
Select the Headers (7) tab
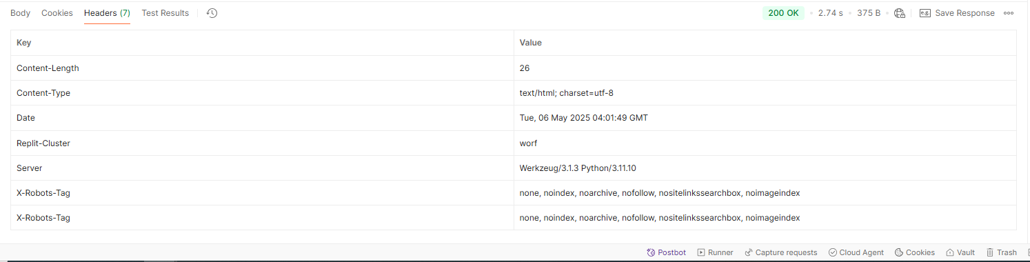(107, 13)
